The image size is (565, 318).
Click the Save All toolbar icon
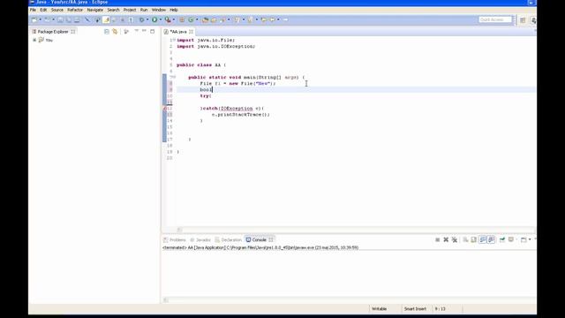(69, 19)
